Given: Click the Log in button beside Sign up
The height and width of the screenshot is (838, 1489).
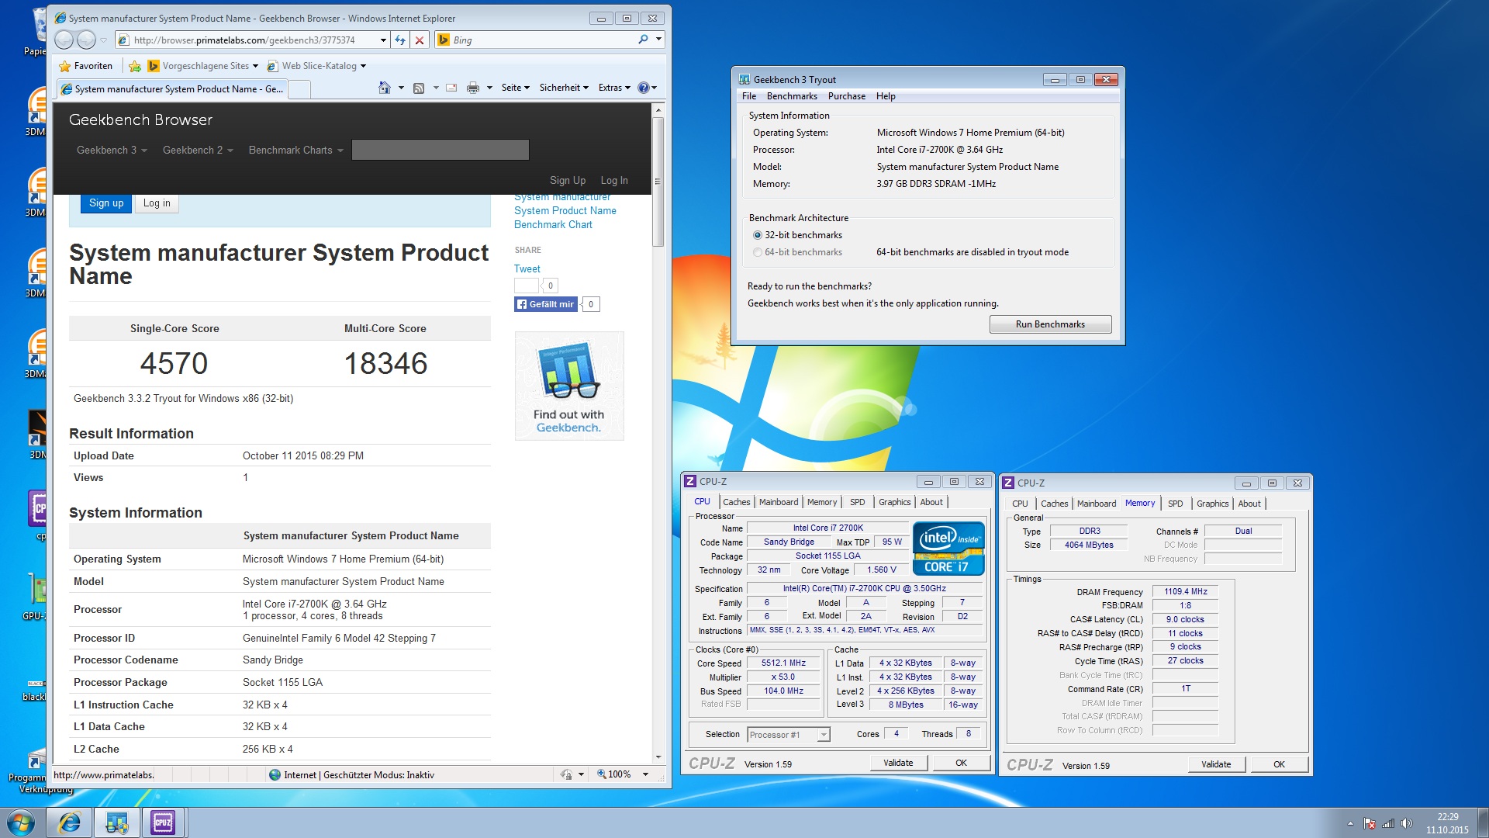Looking at the screenshot, I should click(x=157, y=203).
